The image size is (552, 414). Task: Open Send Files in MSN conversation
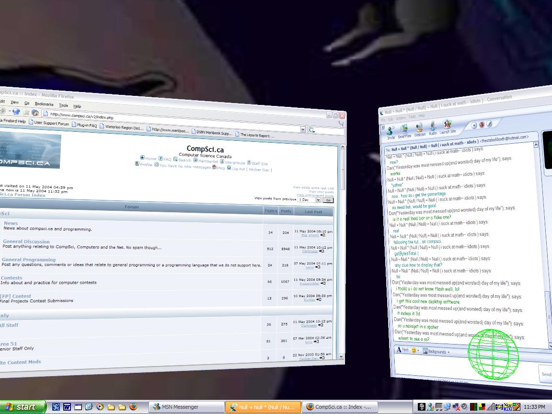[404, 129]
